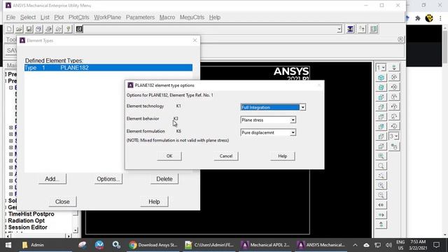Click the Reset Picking toolbar icon
This screenshot has width=448, height=252.
pyautogui.click(x=362, y=29)
